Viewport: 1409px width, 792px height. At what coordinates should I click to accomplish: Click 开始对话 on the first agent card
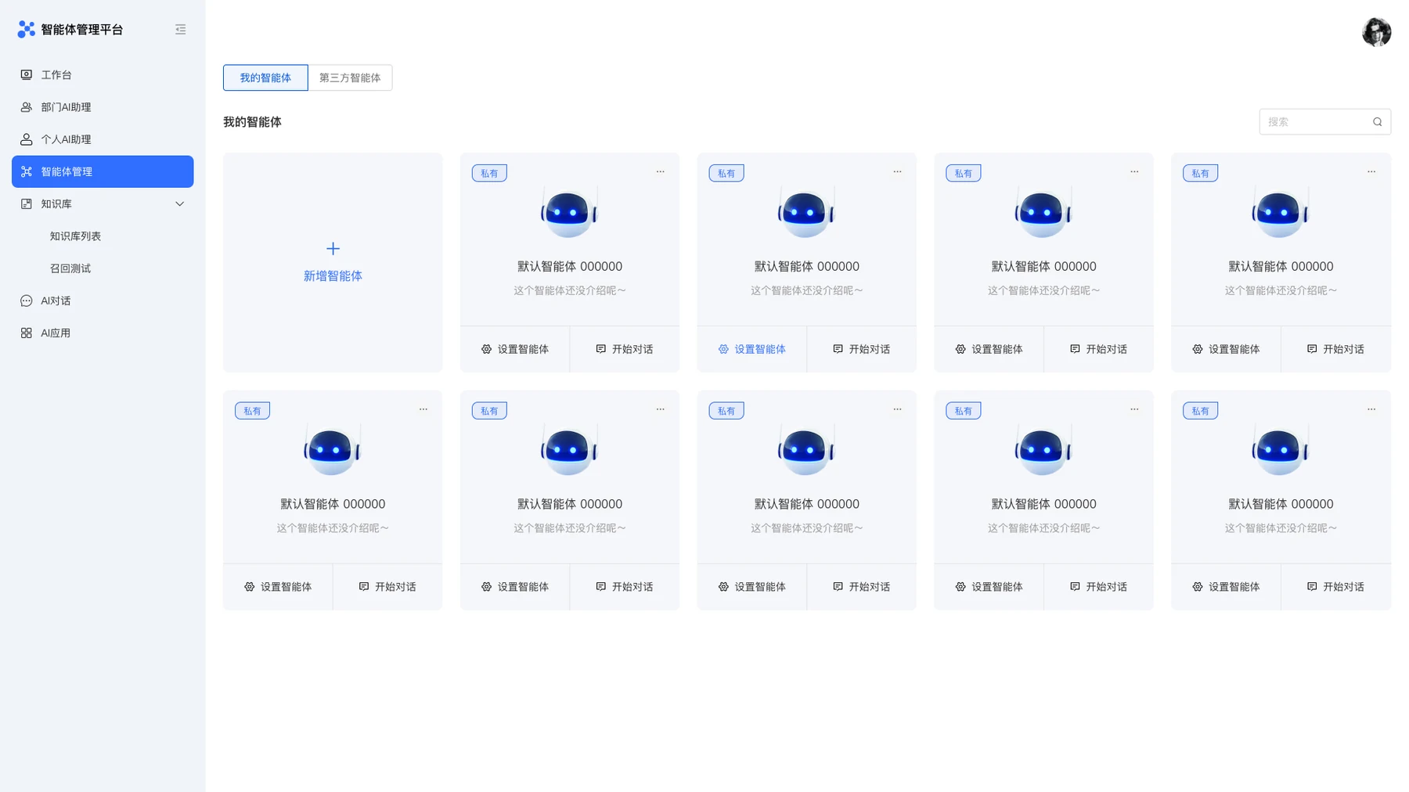click(625, 349)
